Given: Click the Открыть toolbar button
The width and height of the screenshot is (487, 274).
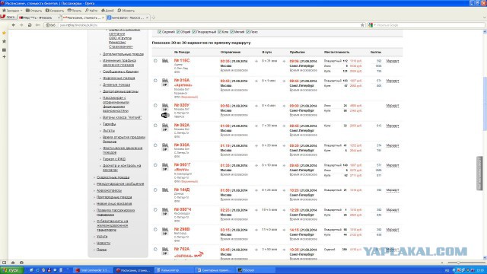Looking at the screenshot, I should [x=33, y=11].
